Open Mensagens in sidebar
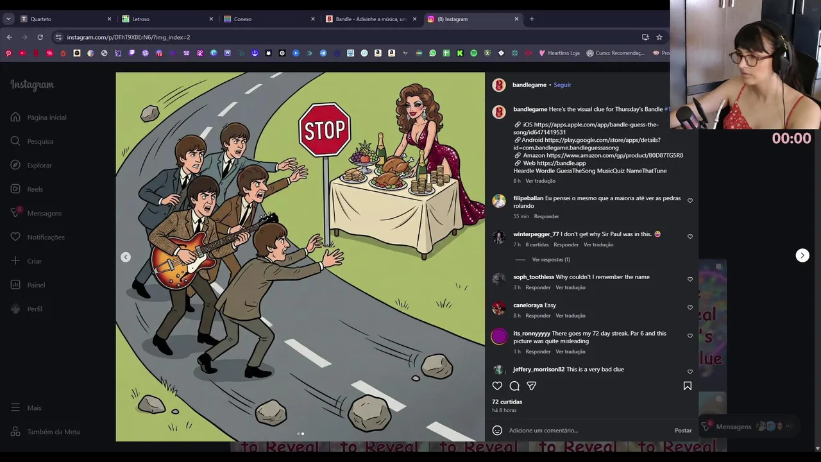 (37, 213)
